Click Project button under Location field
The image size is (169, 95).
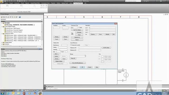(x=65, y=39)
